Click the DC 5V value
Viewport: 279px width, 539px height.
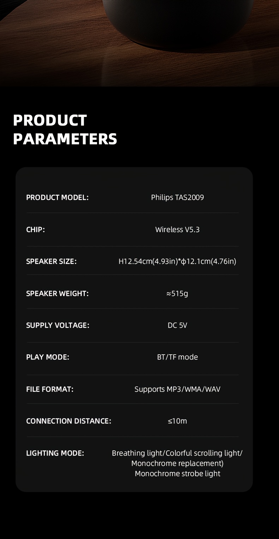177,325
